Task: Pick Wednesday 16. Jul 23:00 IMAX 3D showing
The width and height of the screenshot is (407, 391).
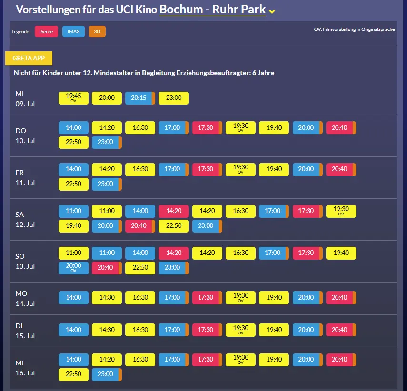Action: click(107, 375)
